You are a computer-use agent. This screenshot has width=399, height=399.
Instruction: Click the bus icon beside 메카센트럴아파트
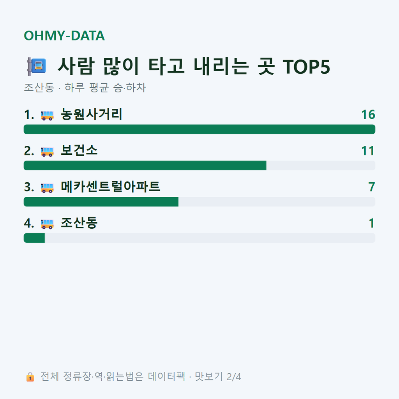(x=47, y=187)
